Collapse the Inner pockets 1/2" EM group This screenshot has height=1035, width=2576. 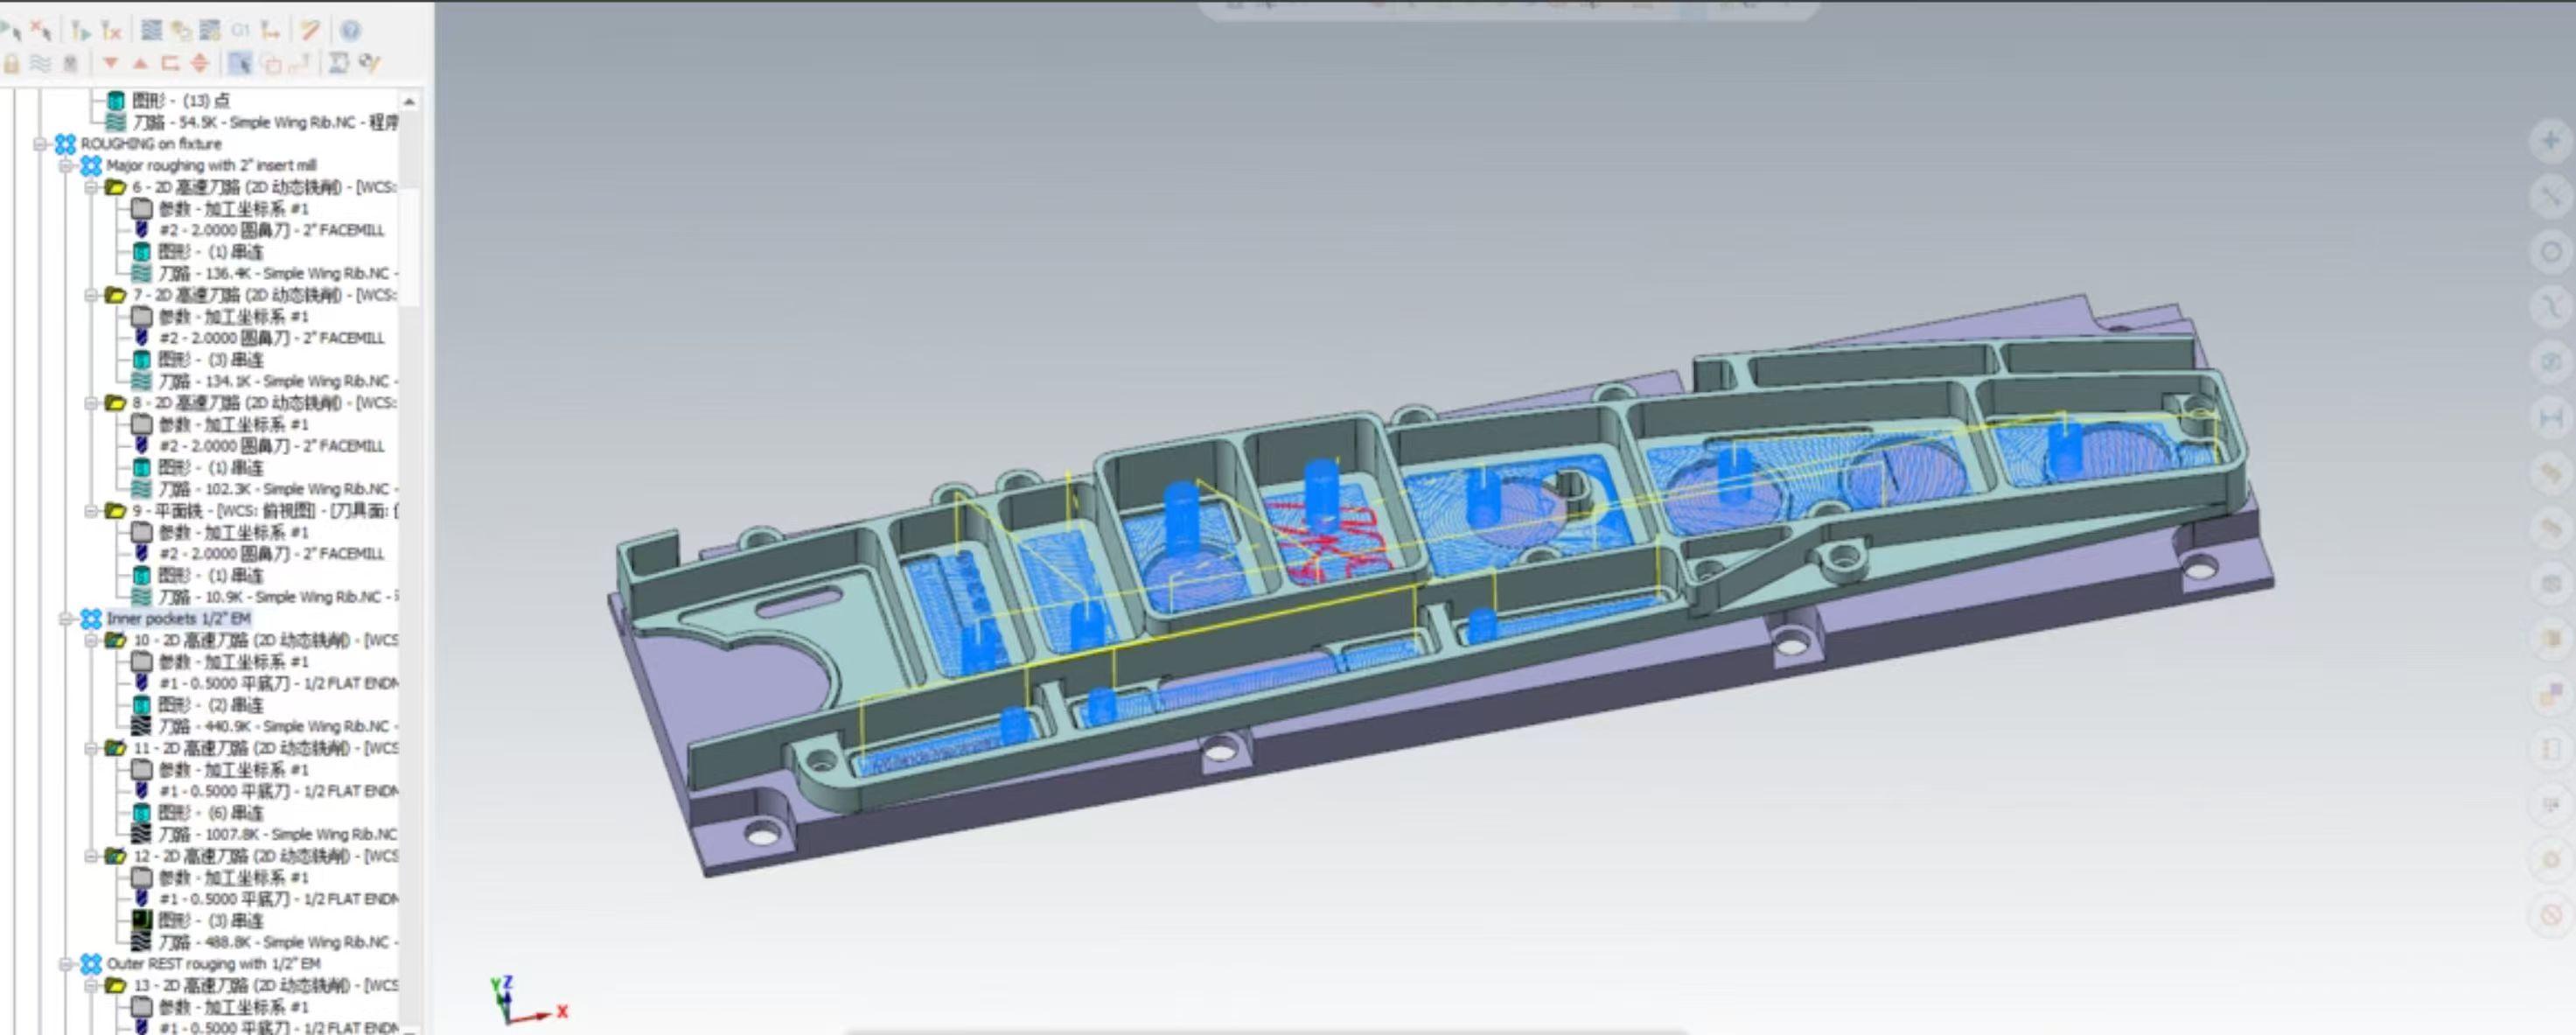(x=66, y=619)
